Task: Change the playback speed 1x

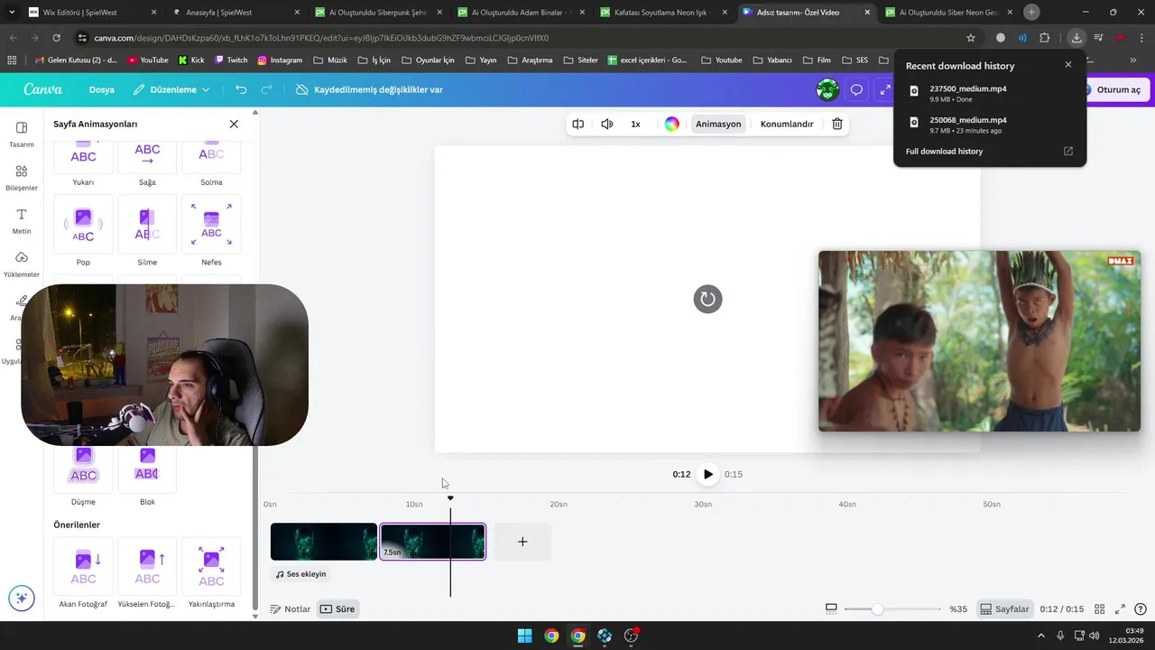Action: click(635, 124)
